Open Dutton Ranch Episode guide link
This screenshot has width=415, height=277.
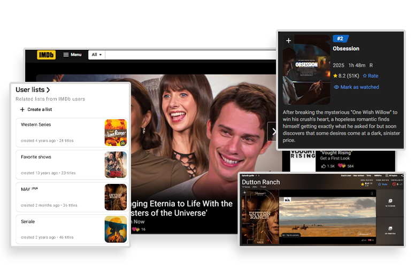[x=249, y=176]
